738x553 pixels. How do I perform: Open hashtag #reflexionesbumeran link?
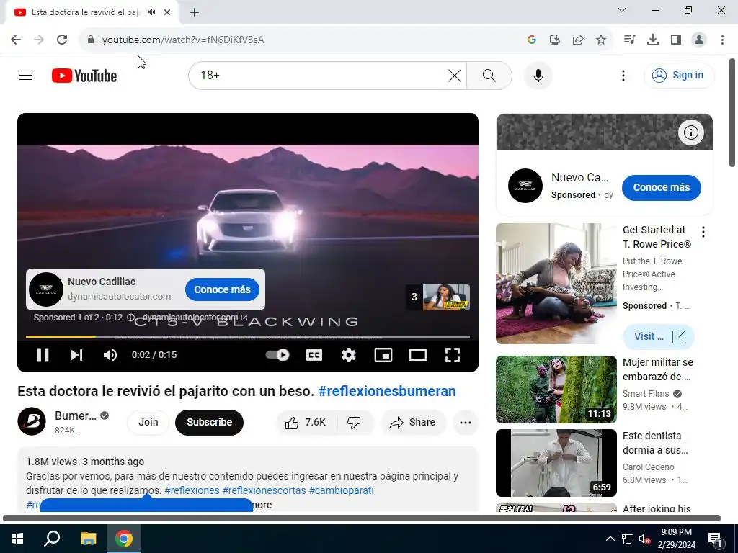coord(387,391)
